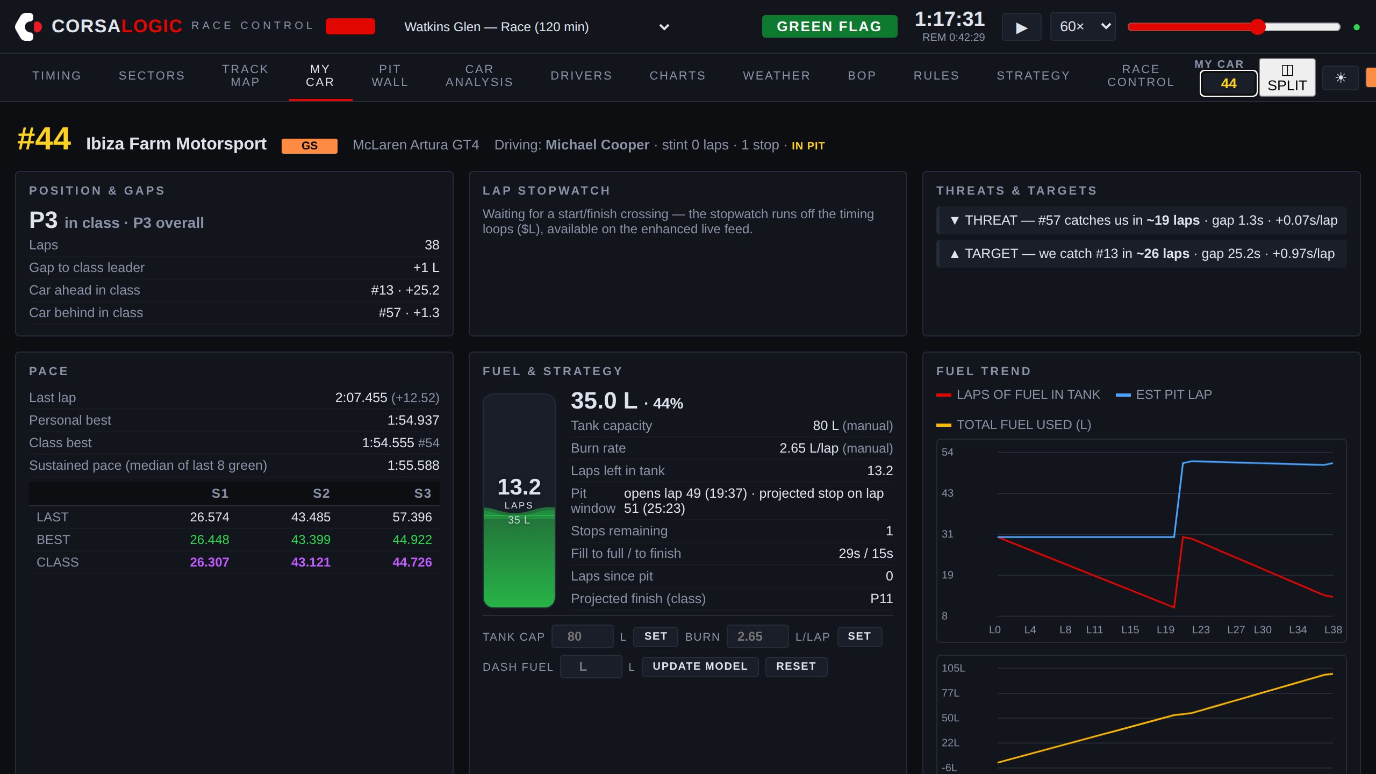Switch to the Sectors tab
1376x774 pixels.
click(x=152, y=76)
